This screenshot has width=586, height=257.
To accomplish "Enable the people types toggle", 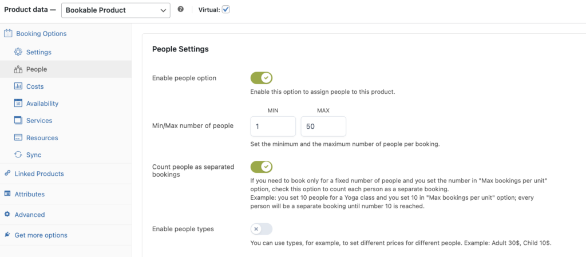I will pyautogui.click(x=262, y=229).
